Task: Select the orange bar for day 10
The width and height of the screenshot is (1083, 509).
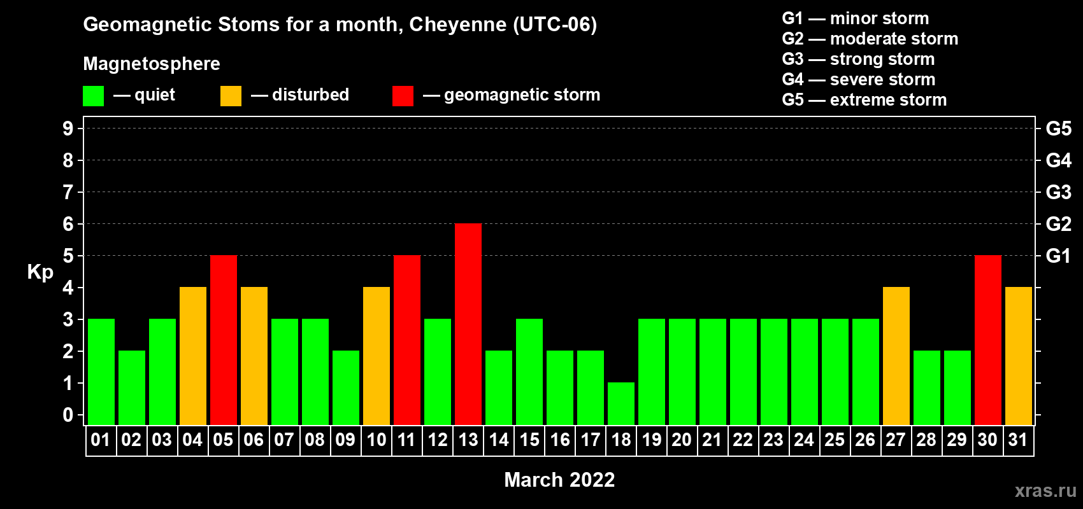Action: (377, 356)
